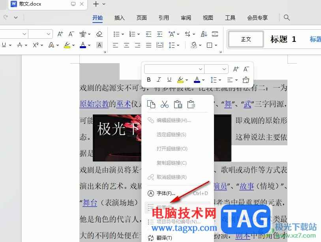
Task: Open quick access toolbar customize chevron
Action: click(x=16, y=18)
